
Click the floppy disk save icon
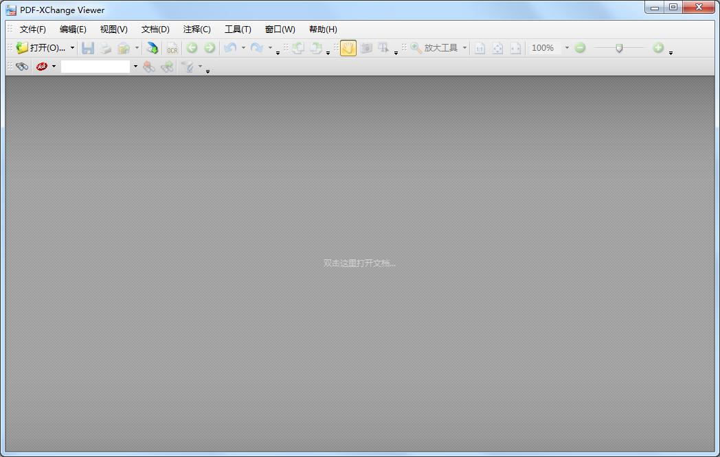pyautogui.click(x=88, y=48)
